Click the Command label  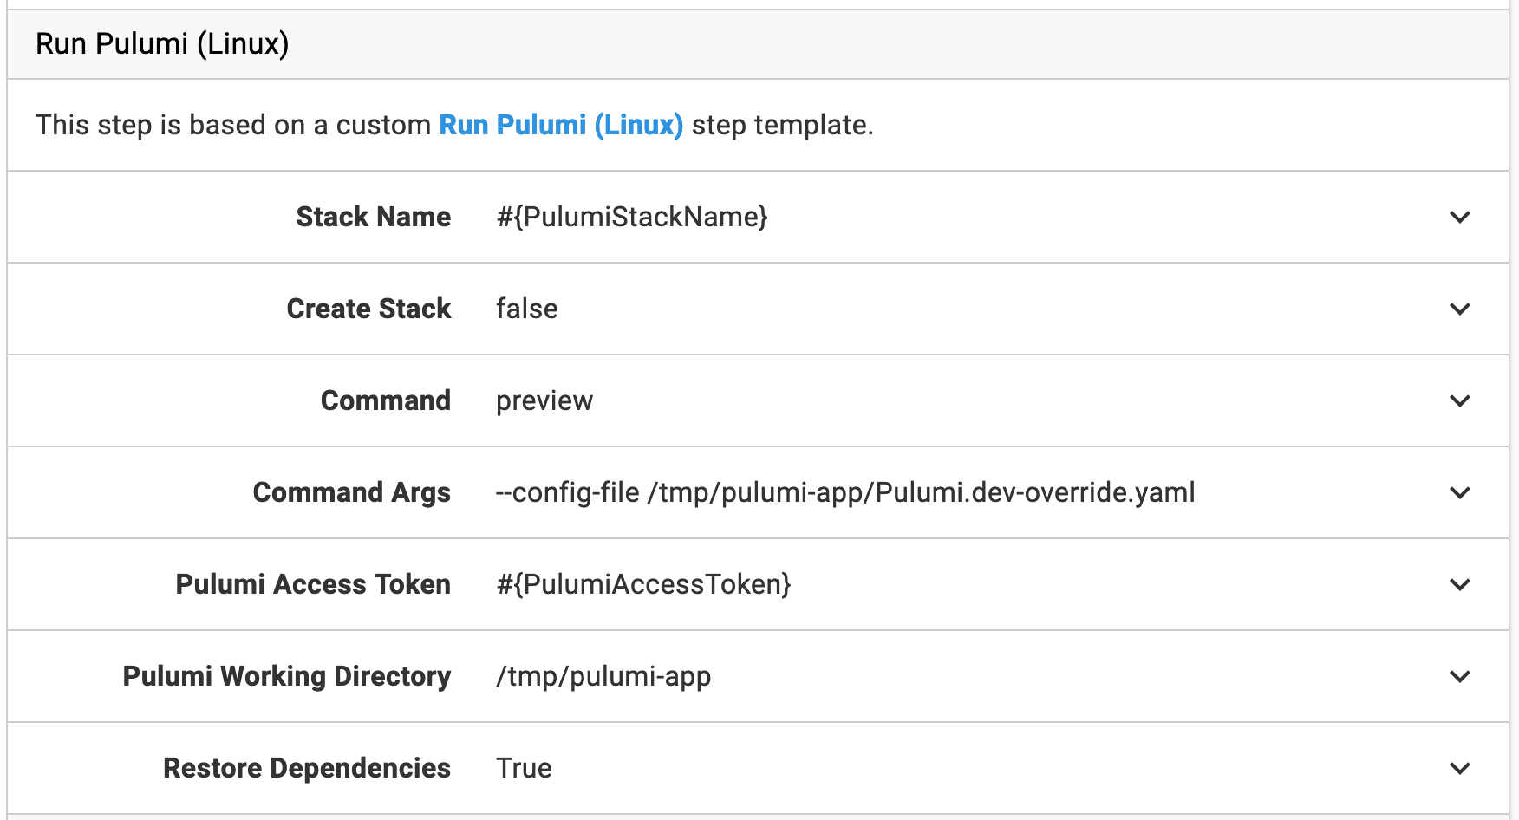(x=386, y=400)
